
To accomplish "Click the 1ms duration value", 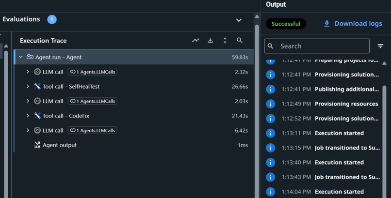I will pyautogui.click(x=243, y=145).
